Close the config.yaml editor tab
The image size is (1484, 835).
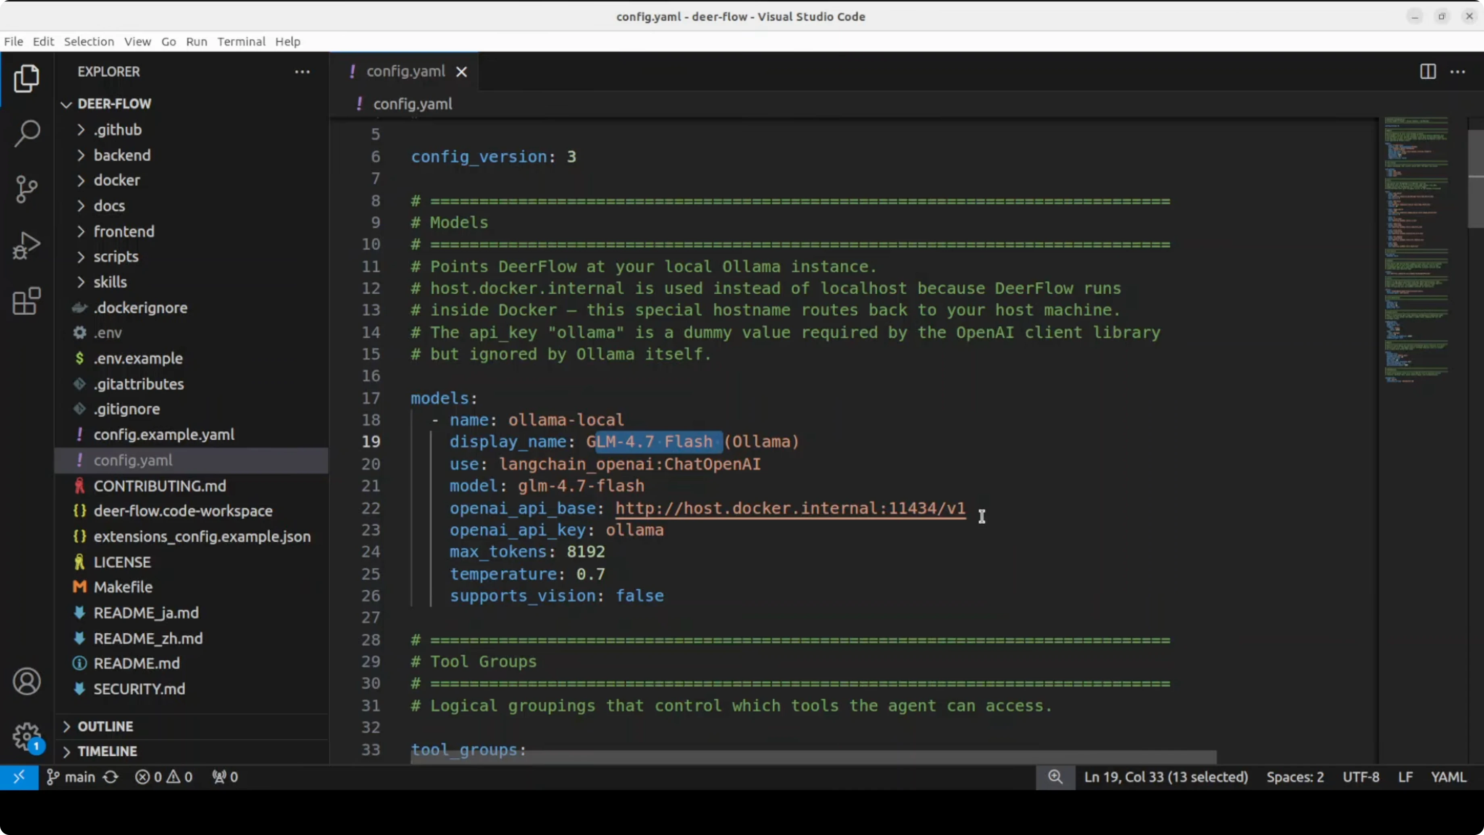pos(461,72)
